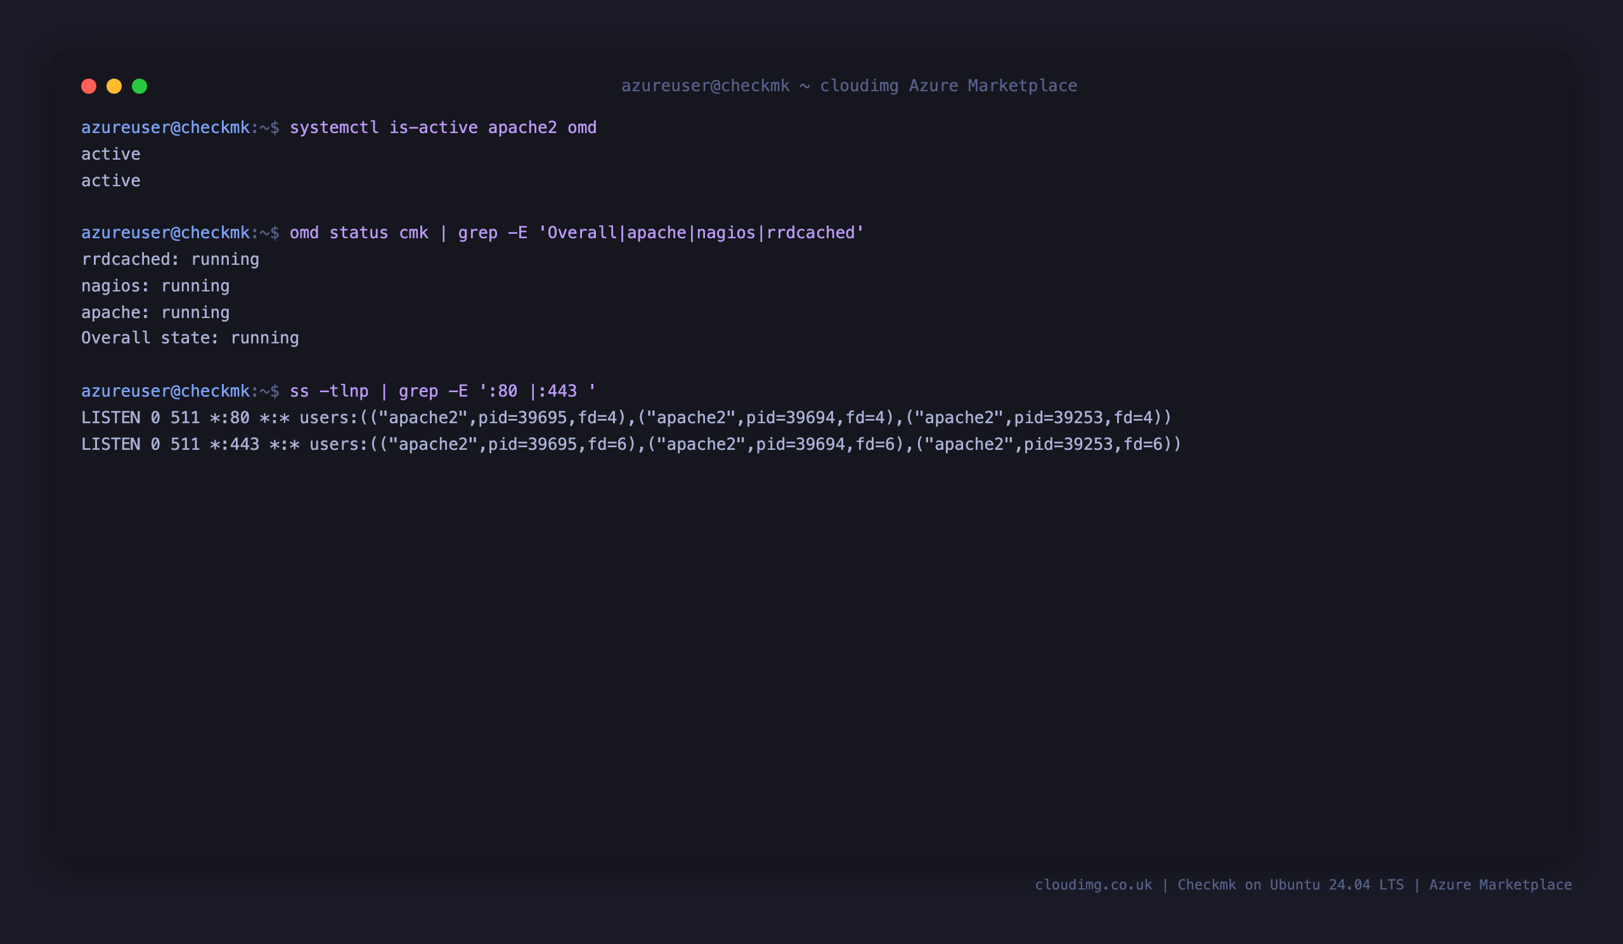This screenshot has height=944, width=1623.
Task: Click the 'rrdcached: running' line
Action: (x=170, y=259)
